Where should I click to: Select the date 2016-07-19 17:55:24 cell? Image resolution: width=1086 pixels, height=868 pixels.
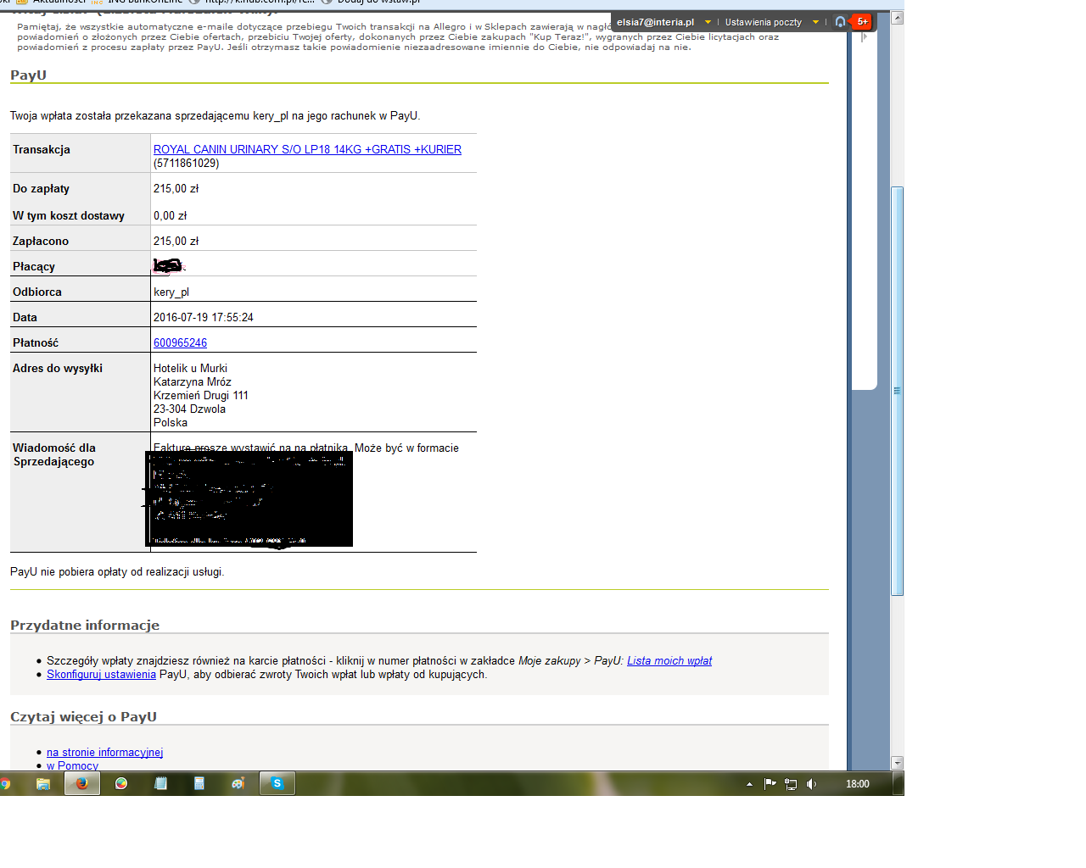204,317
